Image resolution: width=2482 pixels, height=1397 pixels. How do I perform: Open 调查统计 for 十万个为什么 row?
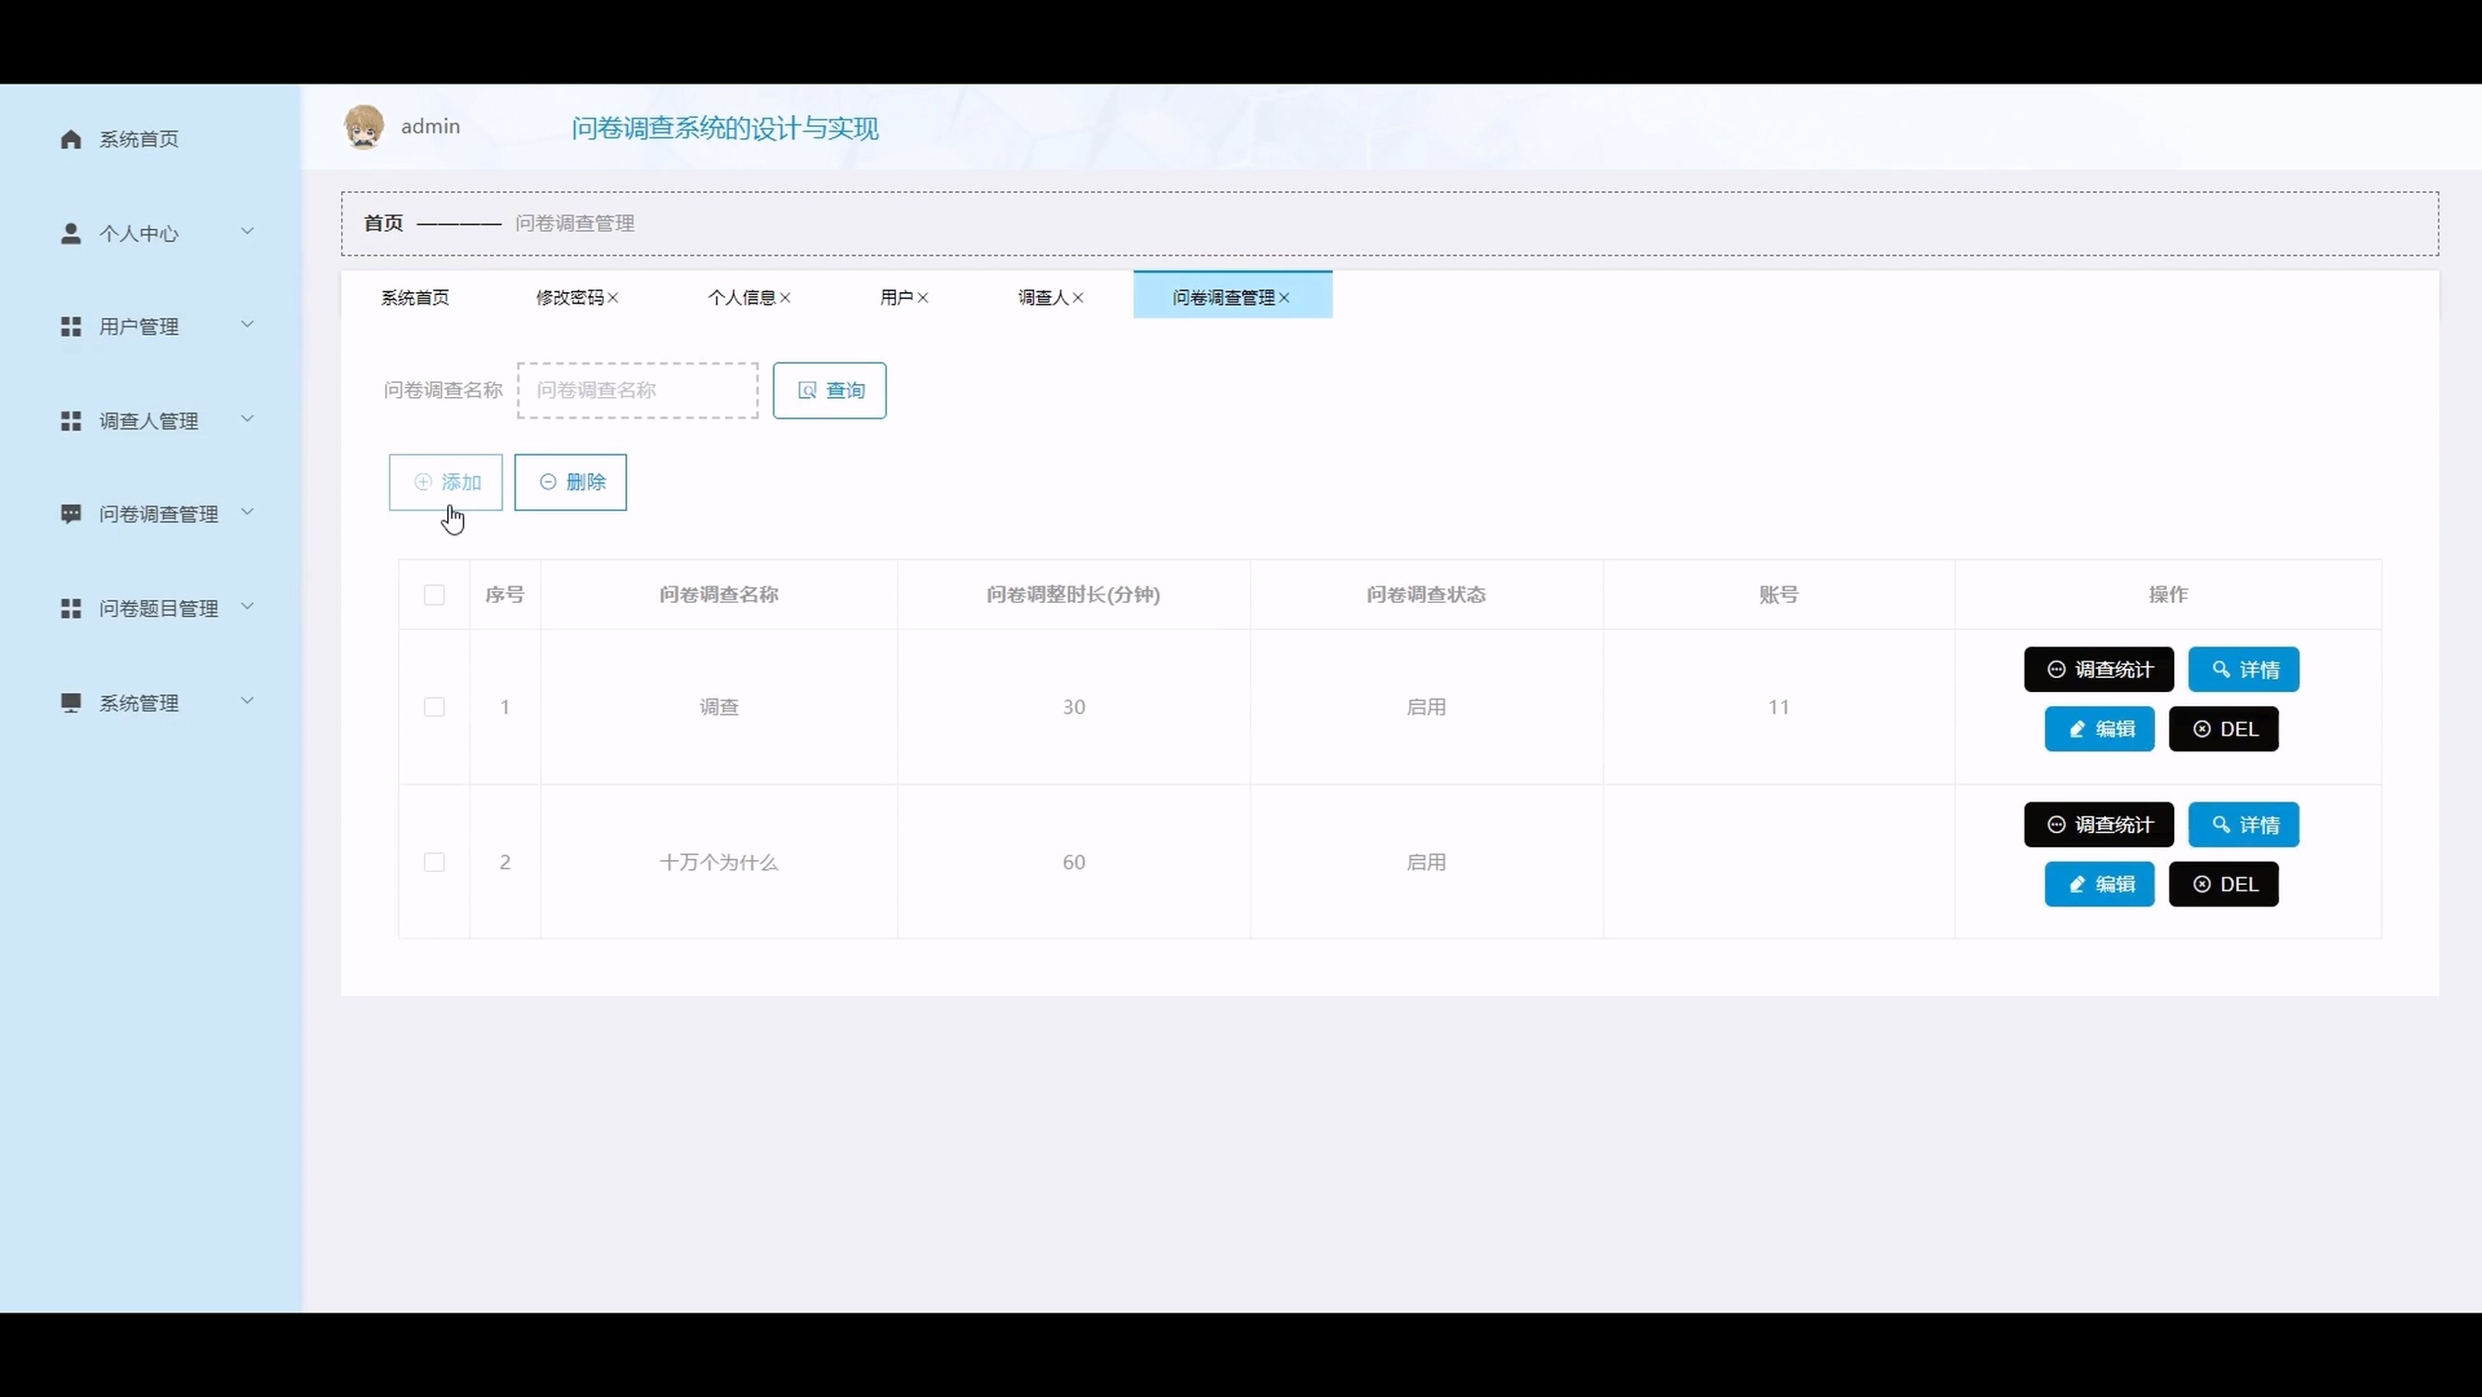pyautogui.click(x=2099, y=825)
